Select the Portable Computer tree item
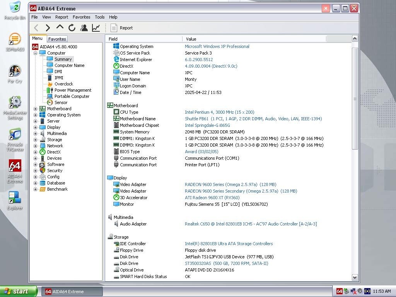Image resolution: width=396 pixels, height=297 pixels. point(72,96)
